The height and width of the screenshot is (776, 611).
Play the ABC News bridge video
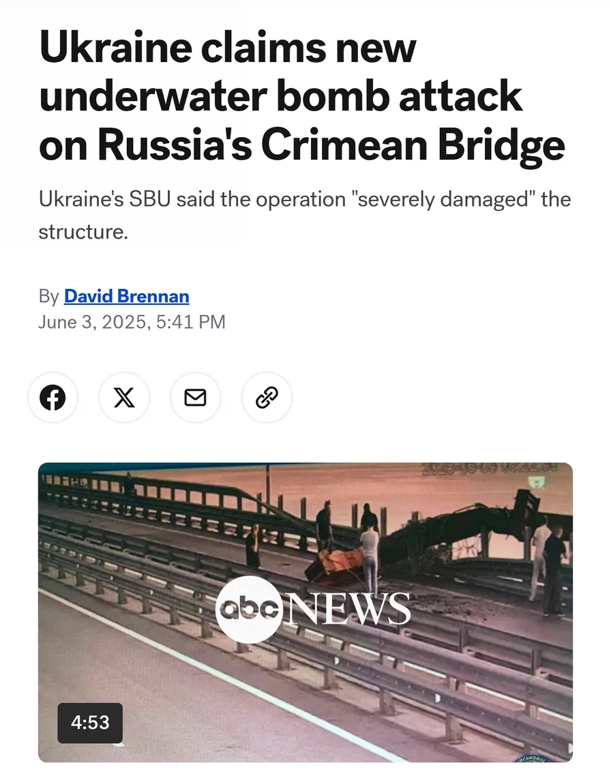(x=305, y=612)
